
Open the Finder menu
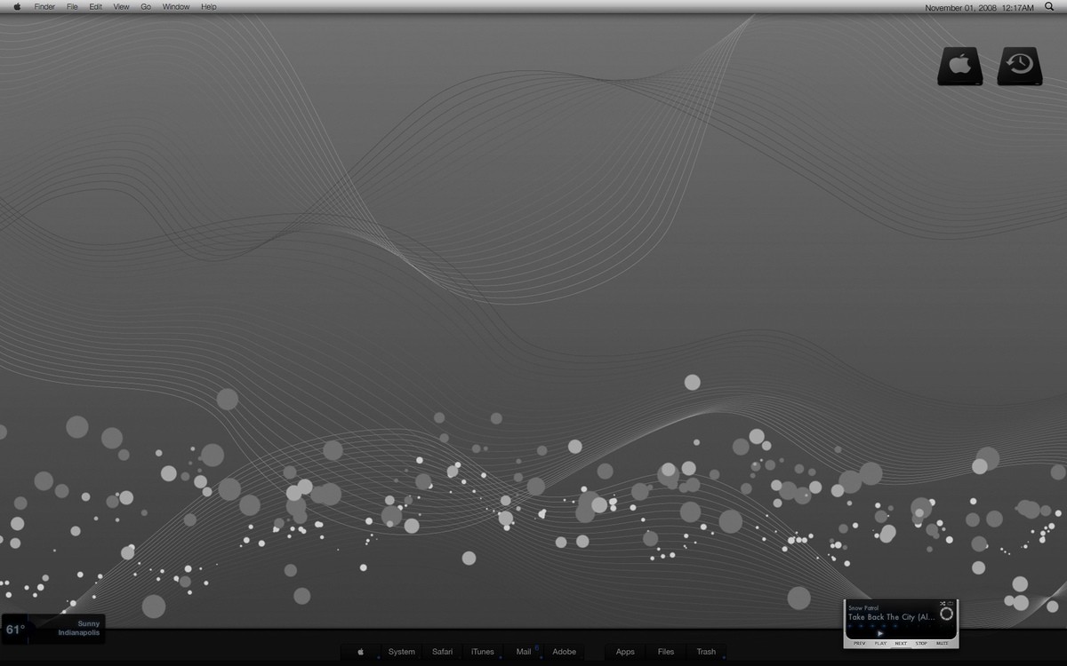point(44,7)
